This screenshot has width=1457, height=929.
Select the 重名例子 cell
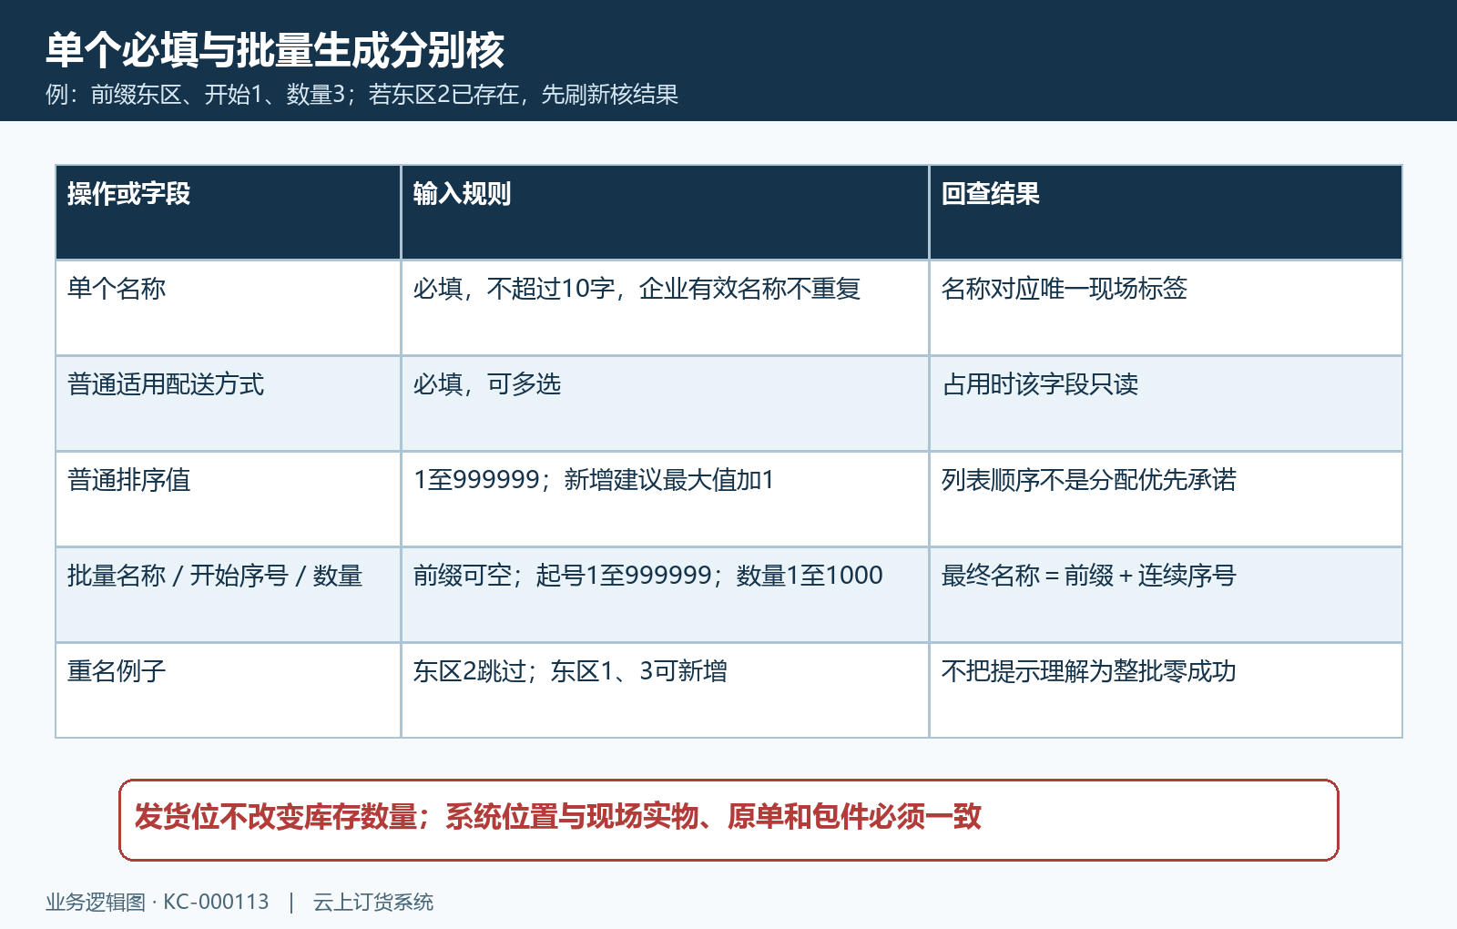(x=228, y=690)
